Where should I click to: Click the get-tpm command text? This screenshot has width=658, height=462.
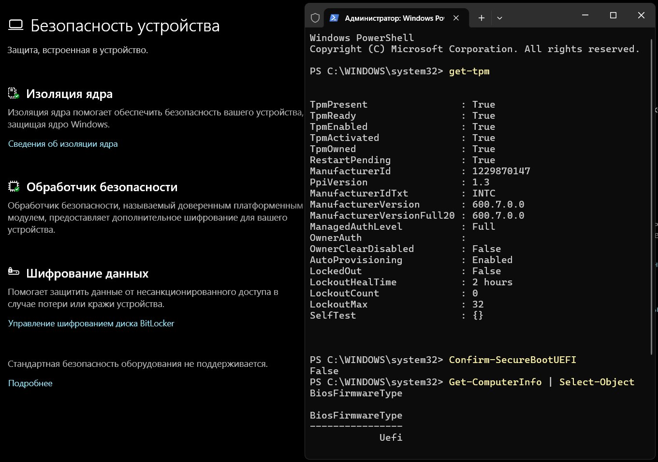tap(469, 71)
